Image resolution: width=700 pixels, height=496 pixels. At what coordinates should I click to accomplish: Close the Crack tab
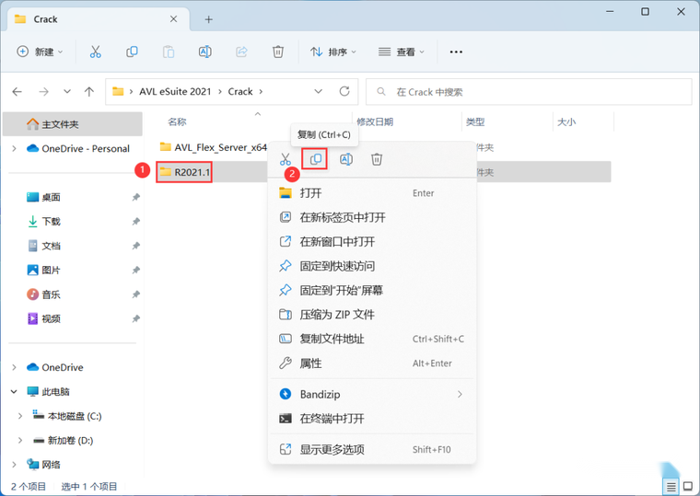point(174,19)
